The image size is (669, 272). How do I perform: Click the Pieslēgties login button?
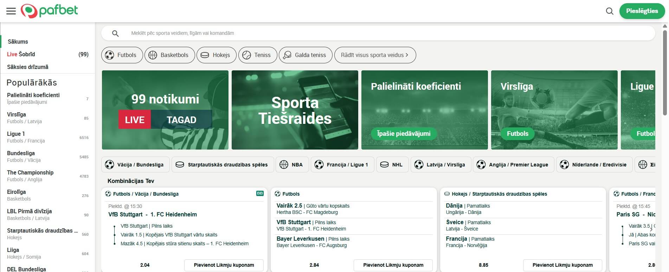[642, 11]
